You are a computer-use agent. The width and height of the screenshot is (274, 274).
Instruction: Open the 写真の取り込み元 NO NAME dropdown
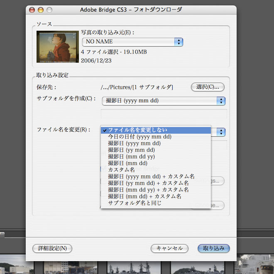click(x=132, y=42)
